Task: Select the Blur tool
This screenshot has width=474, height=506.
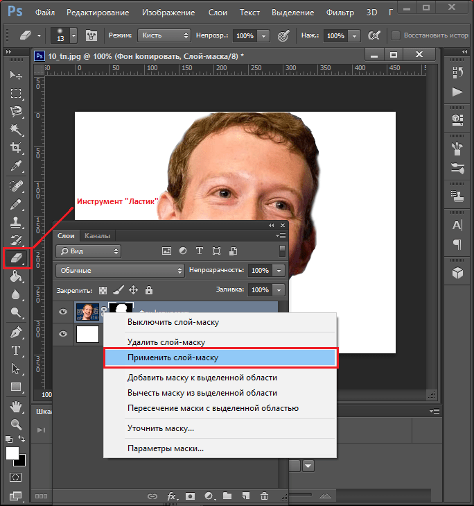Action: click(16, 294)
